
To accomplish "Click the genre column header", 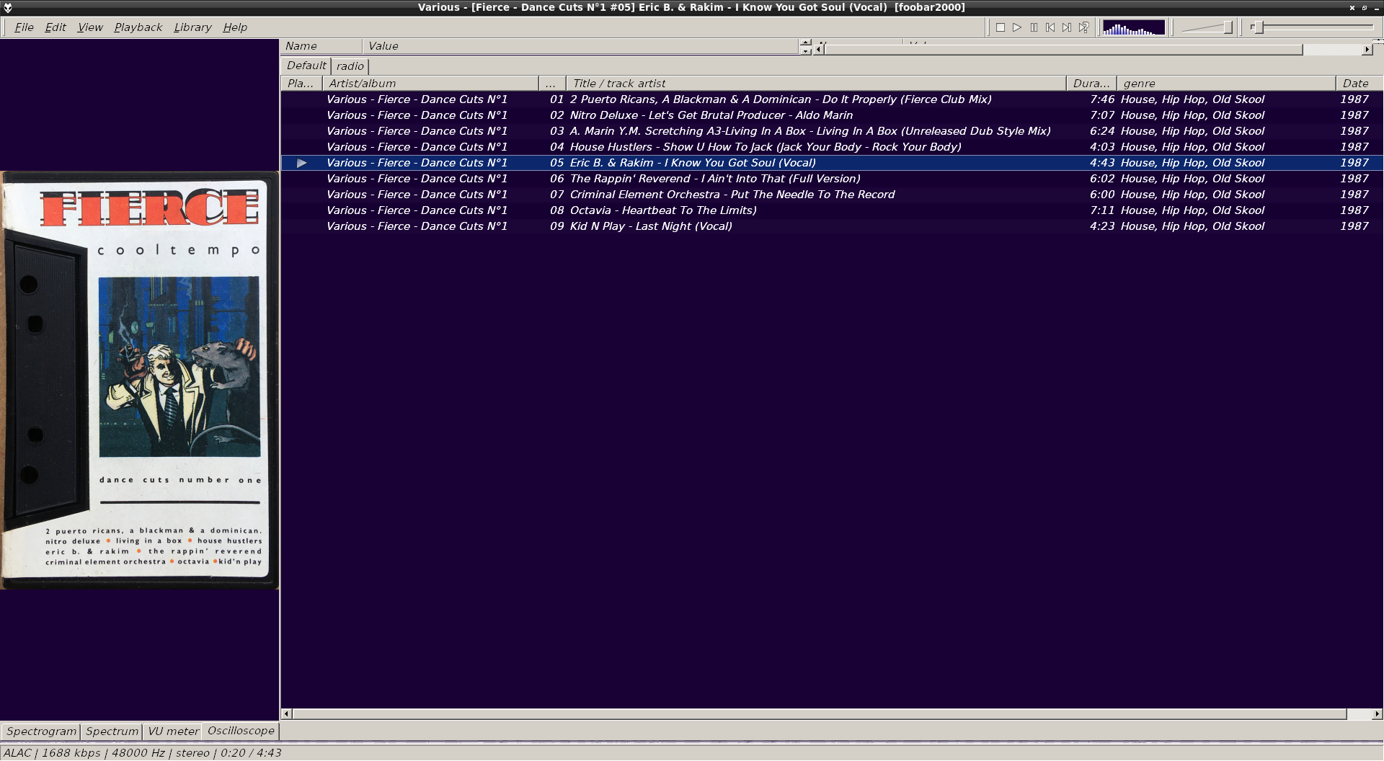I will click(x=1226, y=84).
